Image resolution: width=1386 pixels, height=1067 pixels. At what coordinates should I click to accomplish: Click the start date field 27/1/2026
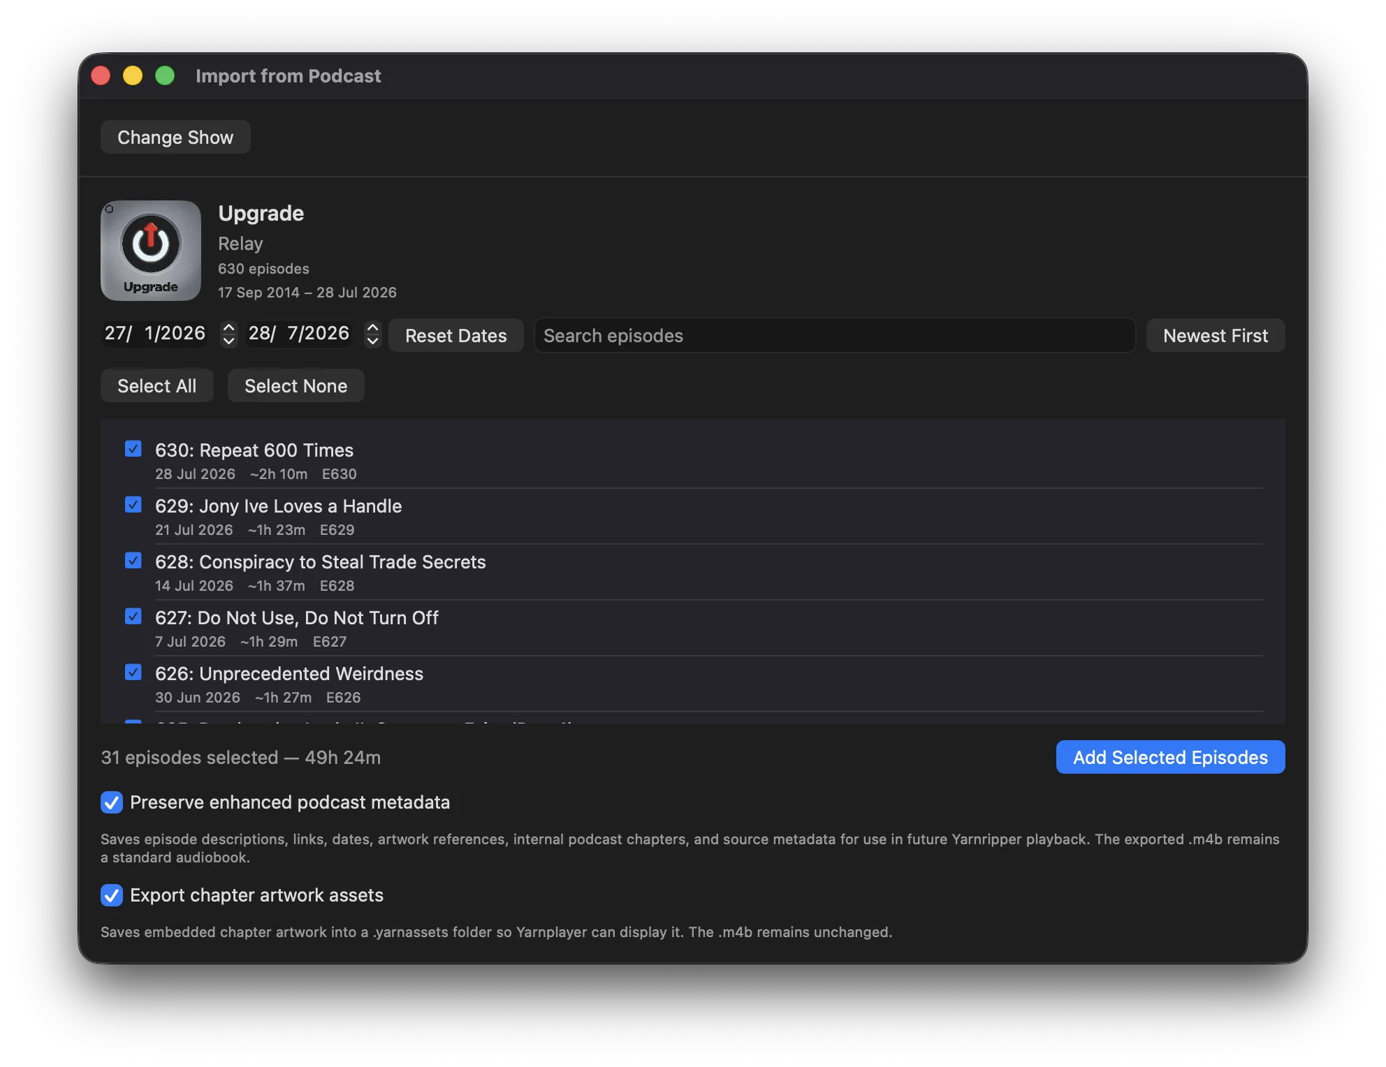pos(155,333)
